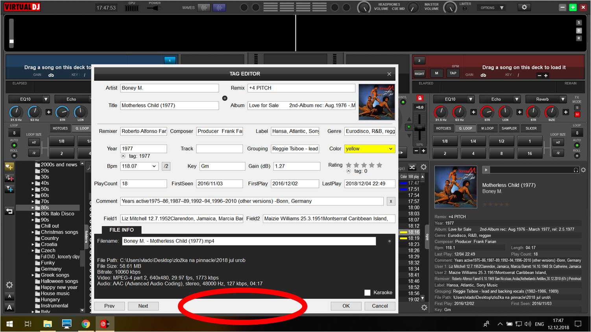Click Cancel in the Tag Editor
The height and width of the screenshot is (332, 591).
pos(380,306)
